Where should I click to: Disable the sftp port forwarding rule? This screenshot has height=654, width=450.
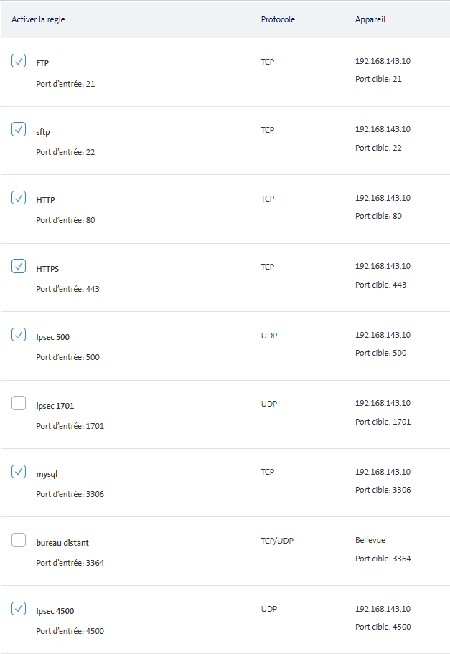(19, 130)
